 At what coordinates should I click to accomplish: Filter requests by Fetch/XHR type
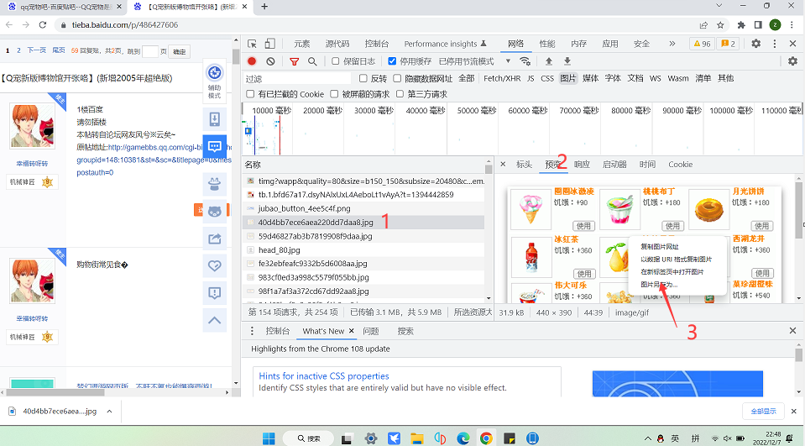click(x=502, y=78)
